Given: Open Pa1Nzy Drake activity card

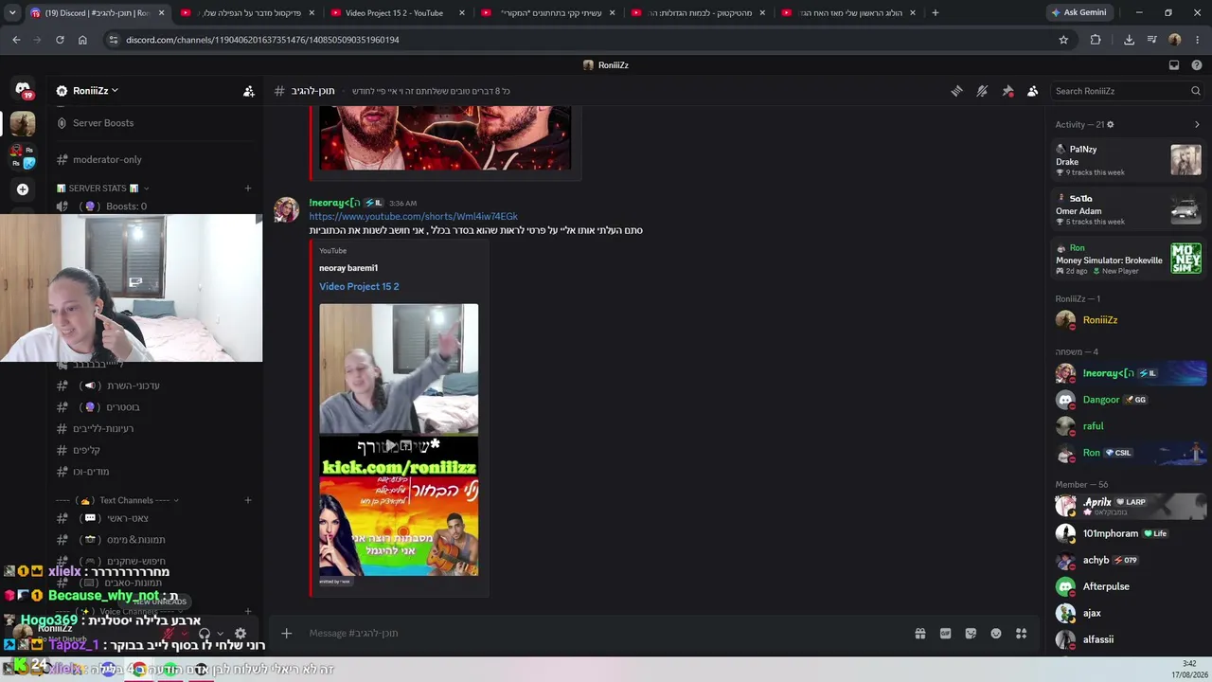Looking at the screenshot, I should point(1129,160).
